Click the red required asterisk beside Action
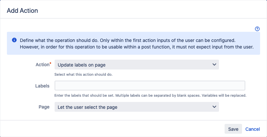The width and height of the screenshot is (267, 137). (50, 64)
